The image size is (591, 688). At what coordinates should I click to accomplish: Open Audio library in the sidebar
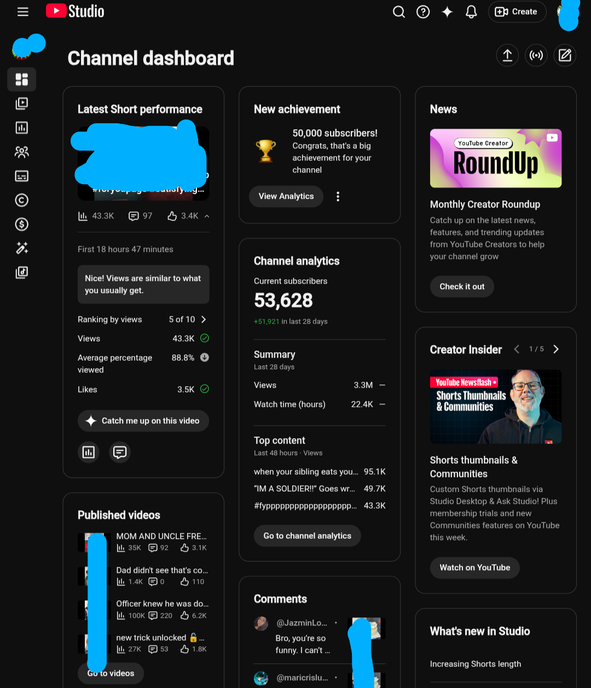point(22,272)
